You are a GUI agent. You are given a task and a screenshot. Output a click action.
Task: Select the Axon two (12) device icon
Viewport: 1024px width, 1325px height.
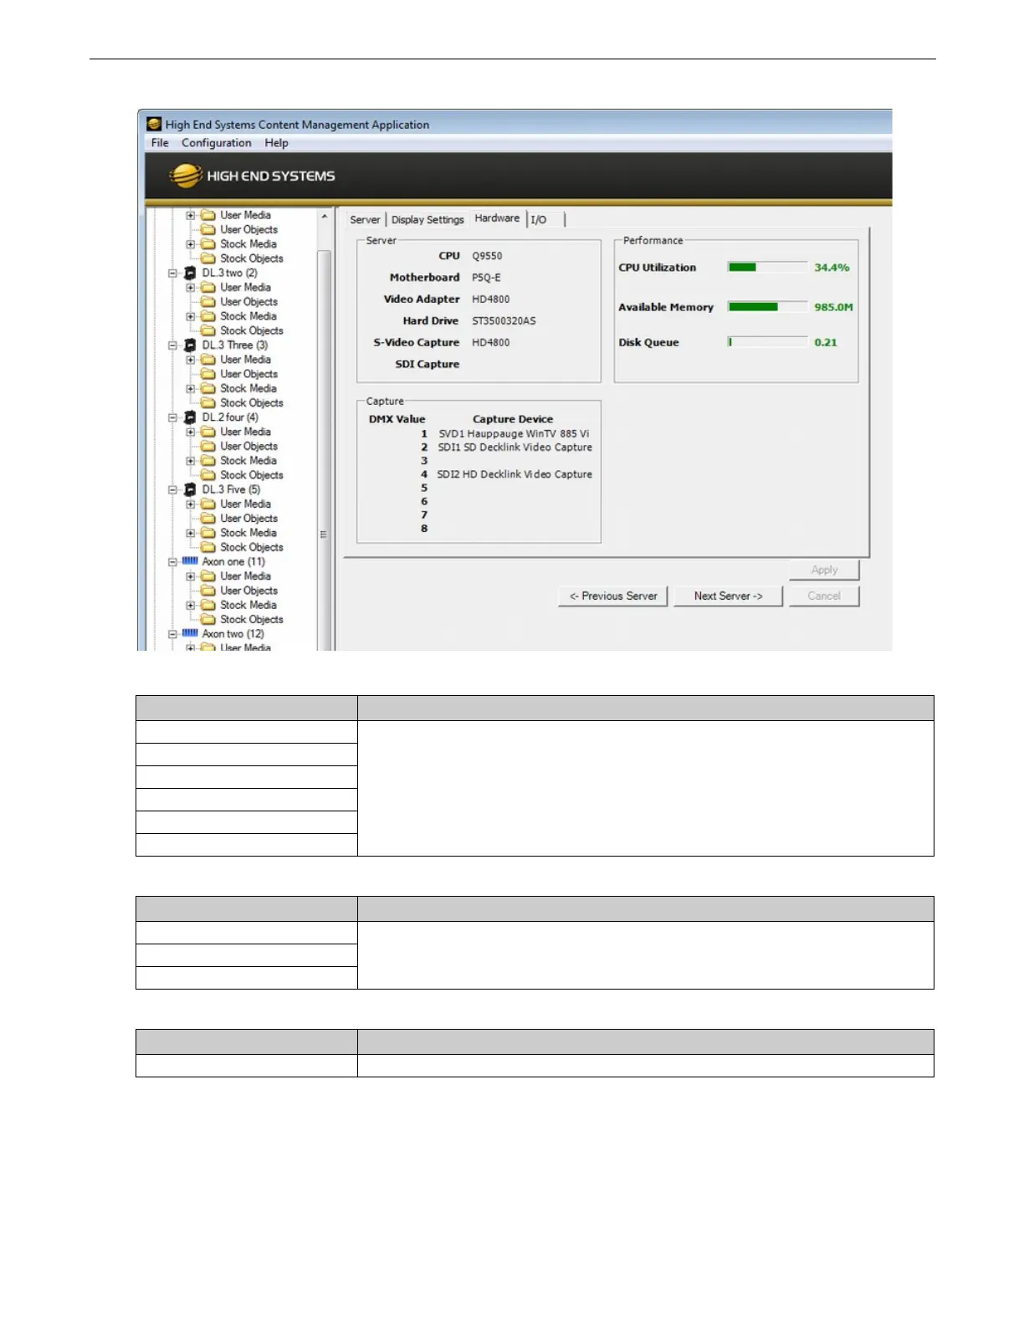click(x=190, y=633)
